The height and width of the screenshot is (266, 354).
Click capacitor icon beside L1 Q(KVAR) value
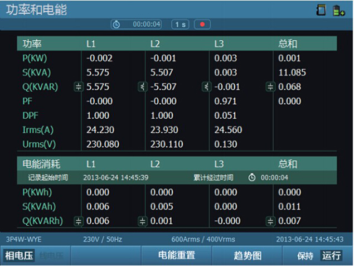point(79,87)
